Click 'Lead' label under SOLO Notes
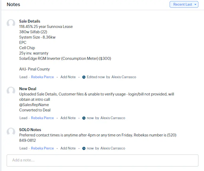 tap(23, 148)
